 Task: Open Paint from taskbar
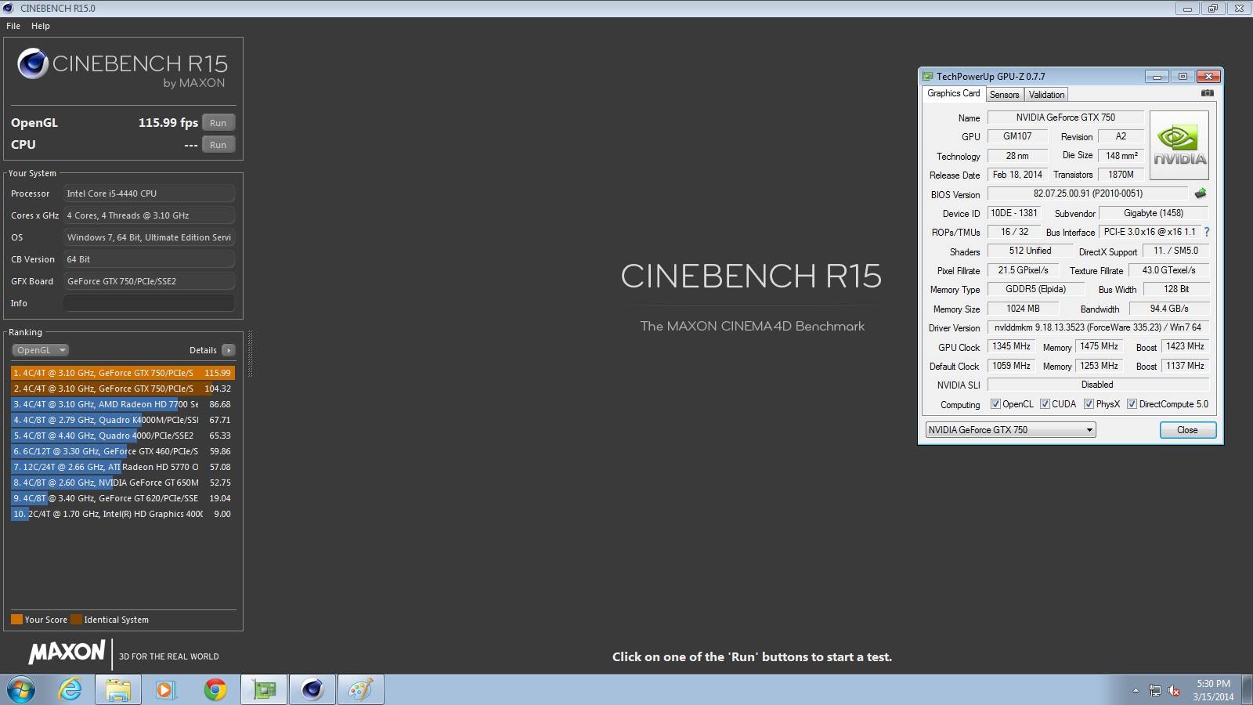coord(361,690)
